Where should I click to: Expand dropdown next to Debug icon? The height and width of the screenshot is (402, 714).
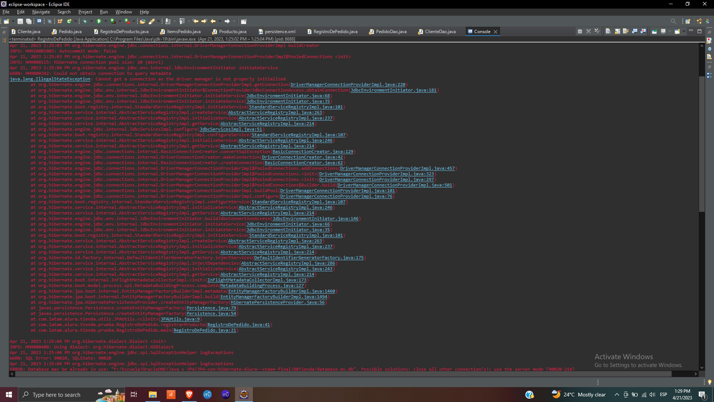91,21
